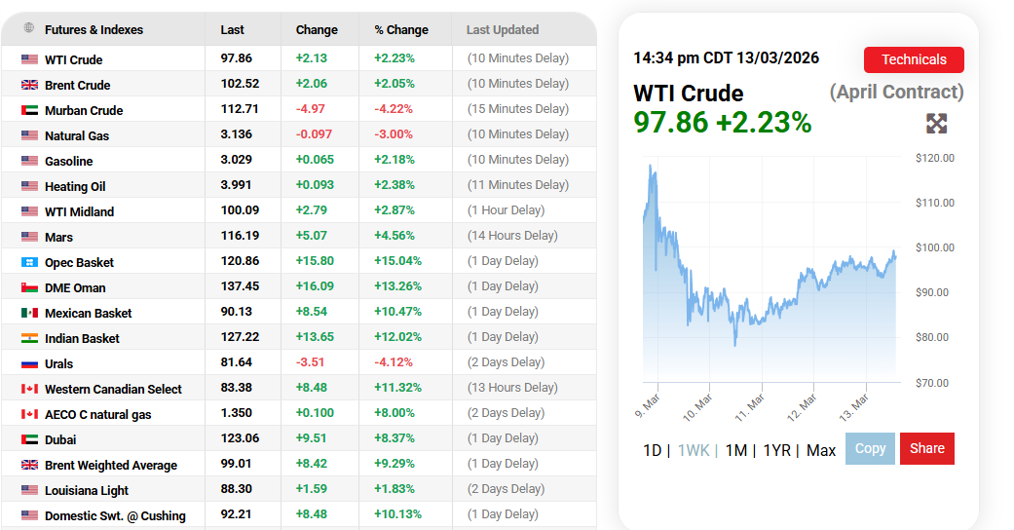
Task: Open the Heating Oil row link
Action: click(x=75, y=186)
